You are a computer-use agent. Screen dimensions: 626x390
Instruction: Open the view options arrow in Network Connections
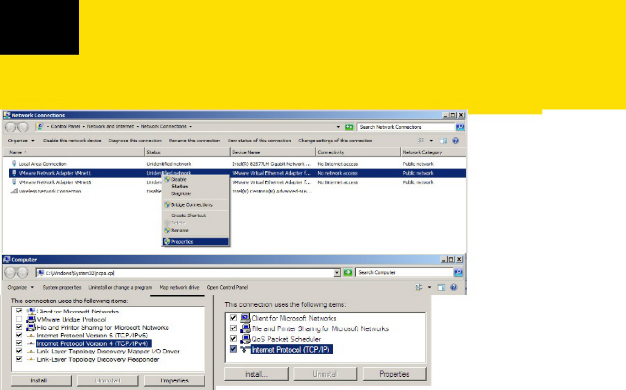[431, 141]
